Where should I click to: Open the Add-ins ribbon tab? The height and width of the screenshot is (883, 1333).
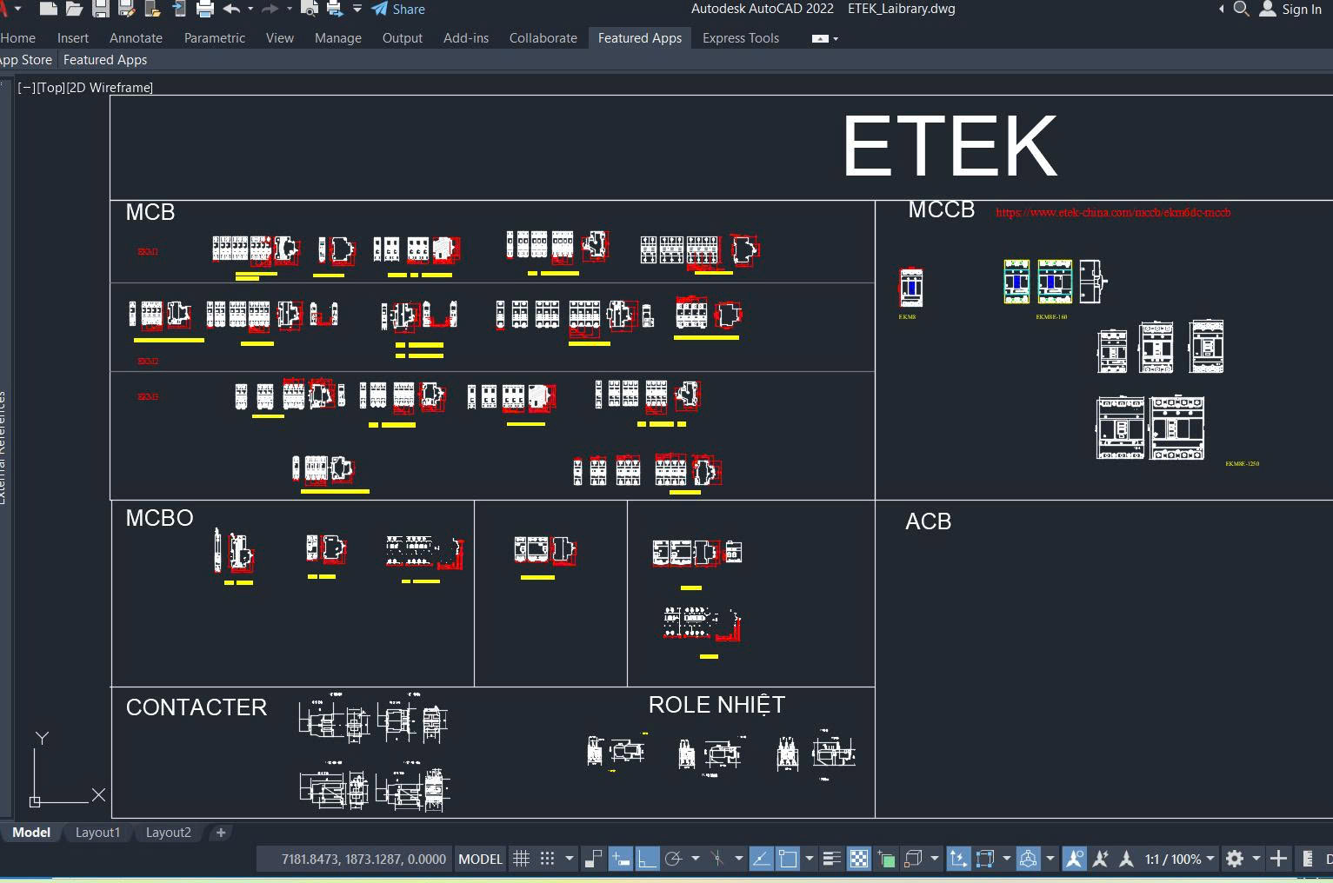tap(466, 38)
